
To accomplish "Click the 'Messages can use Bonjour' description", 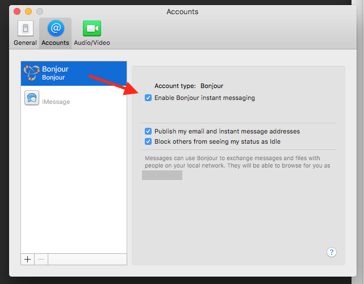I will (x=237, y=162).
